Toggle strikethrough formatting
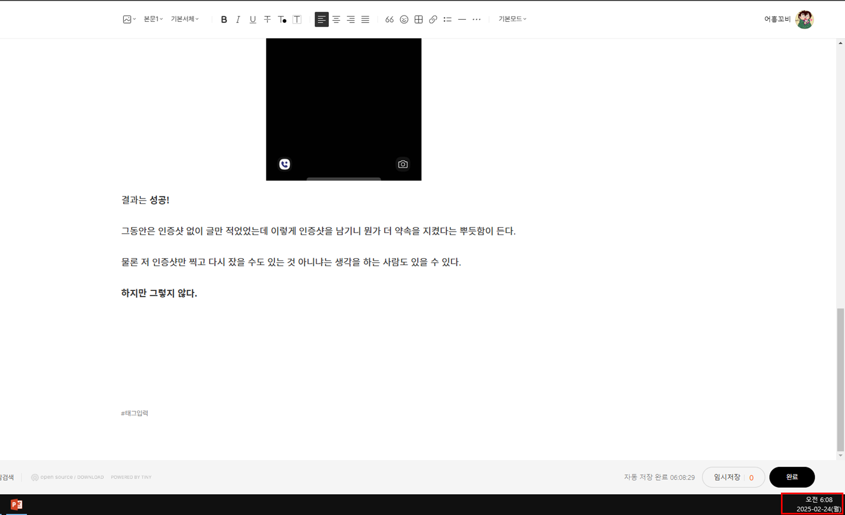Viewport: 845px width, 515px height. pyautogui.click(x=267, y=20)
